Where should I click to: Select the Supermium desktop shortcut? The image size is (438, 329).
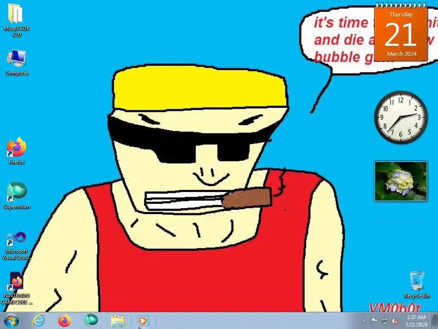pyautogui.click(x=17, y=196)
